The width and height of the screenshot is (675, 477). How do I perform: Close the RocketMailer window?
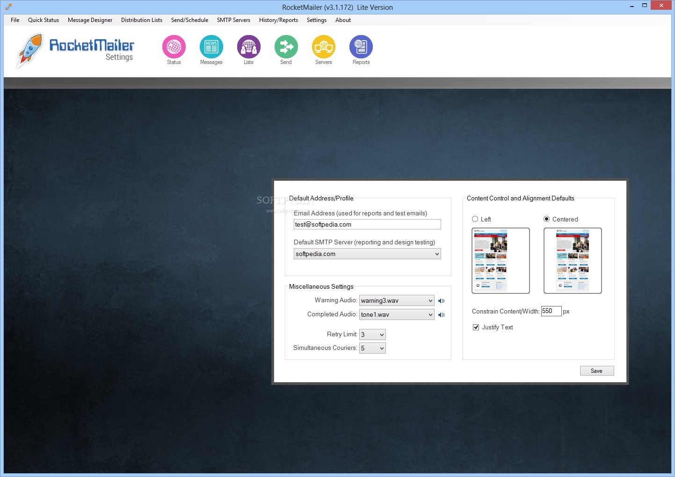click(x=661, y=6)
